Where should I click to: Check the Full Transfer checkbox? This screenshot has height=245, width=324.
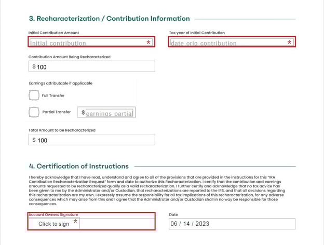(34, 96)
